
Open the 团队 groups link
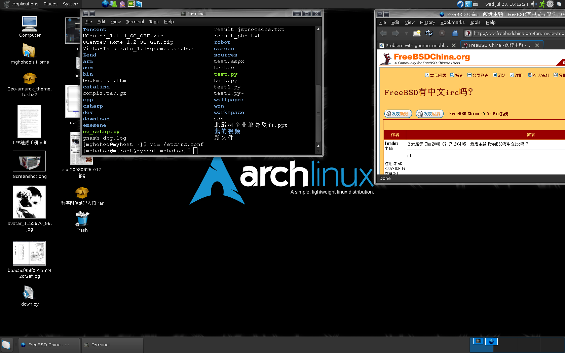click(499, 75)
